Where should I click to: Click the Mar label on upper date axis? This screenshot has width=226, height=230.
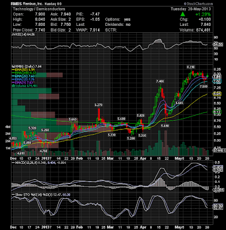tap(110, 159)
